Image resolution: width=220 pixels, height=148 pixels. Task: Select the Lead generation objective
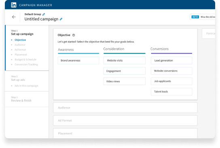(171, 61)
